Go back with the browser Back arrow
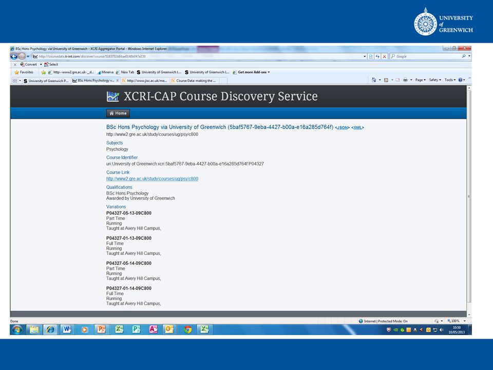493x370 pixels. coord(14,57)
